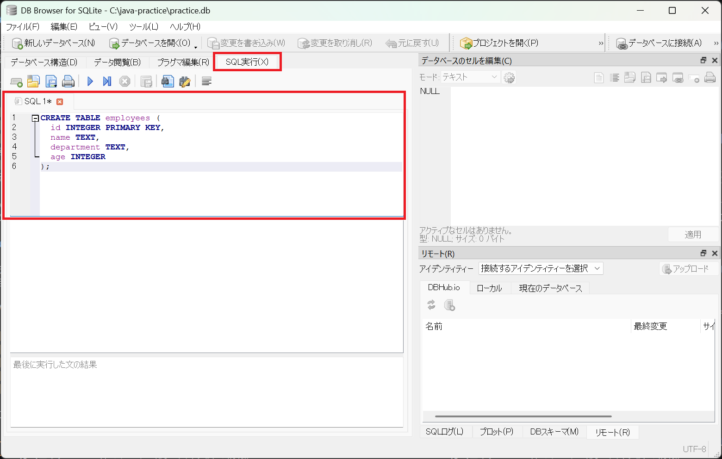Execute current line icon
Viewport: 722px width, 459px height.
[107, 81]
